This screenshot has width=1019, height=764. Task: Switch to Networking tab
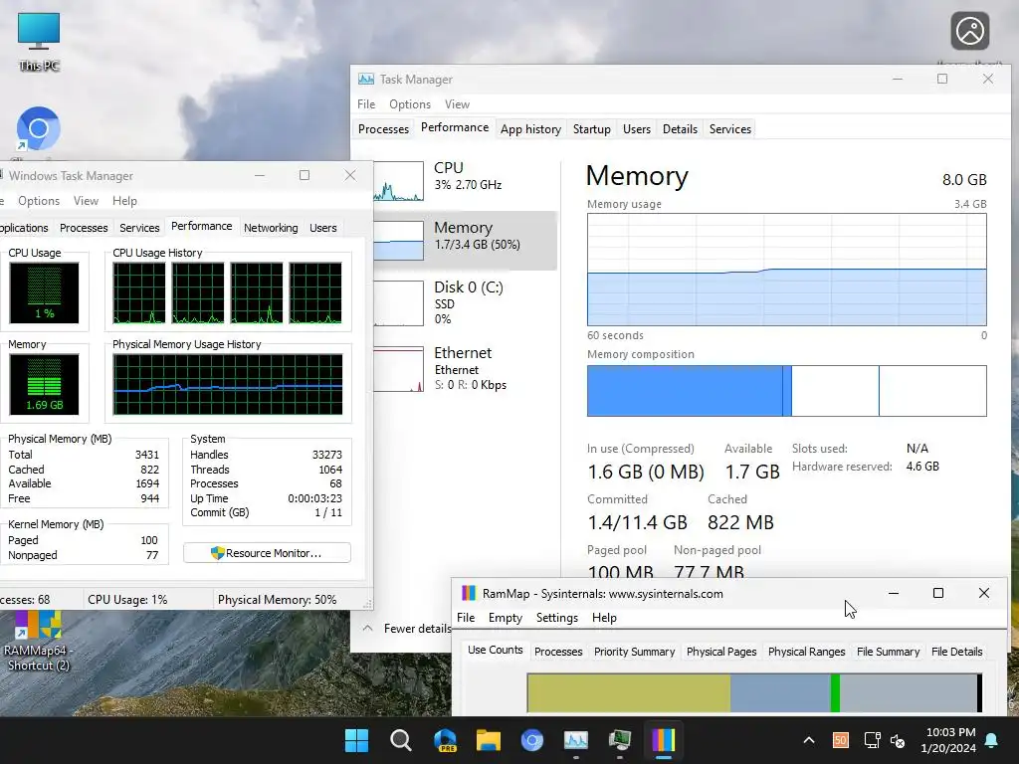tap(271, 228)
